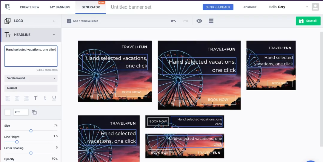
Task: Toggle underline on the headline
Action: click(54, 98)
